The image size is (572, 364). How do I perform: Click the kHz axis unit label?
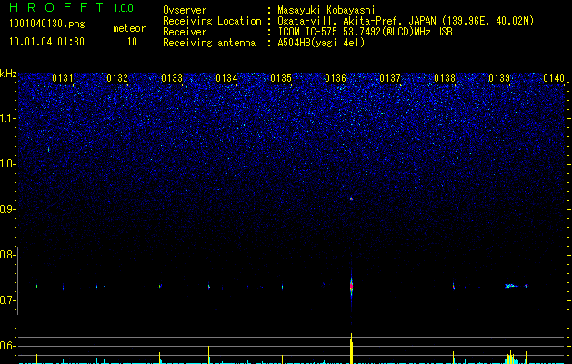pyautogui.click(x=8, y=74)
